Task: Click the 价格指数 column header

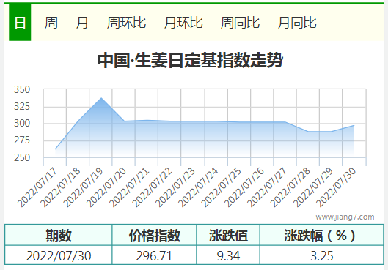Action: click(x=155, y=236)
